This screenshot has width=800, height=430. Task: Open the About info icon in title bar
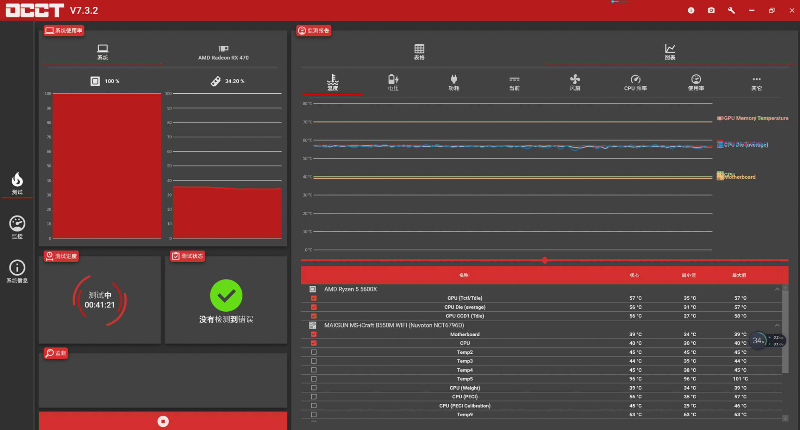click(x=691, y=10)
